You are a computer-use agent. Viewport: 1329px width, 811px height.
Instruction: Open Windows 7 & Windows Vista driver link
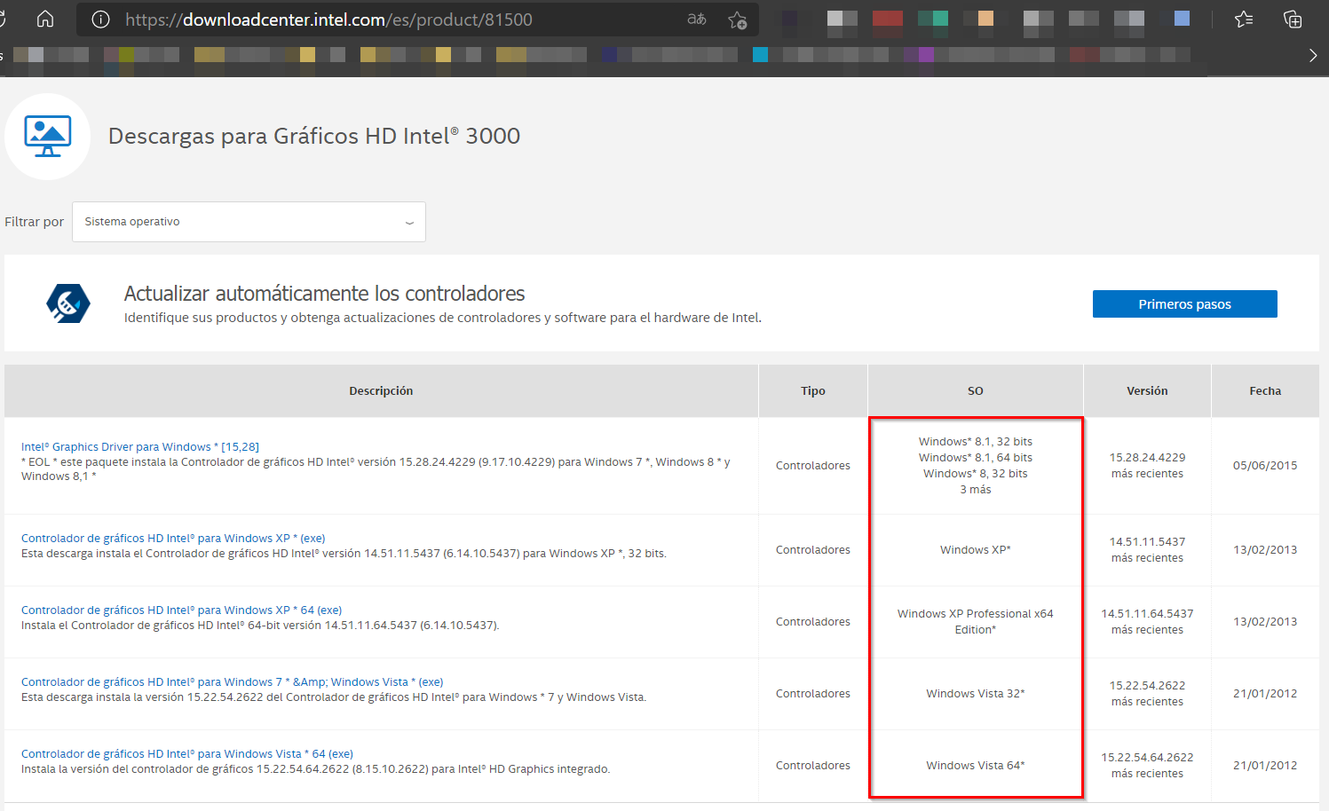pos(232,681)
